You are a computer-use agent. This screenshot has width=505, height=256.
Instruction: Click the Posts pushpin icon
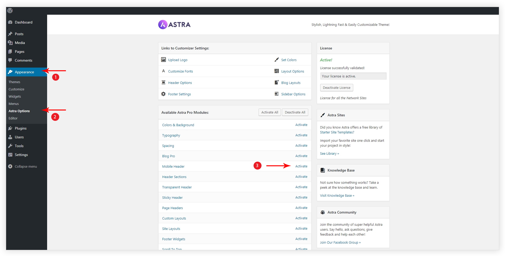tap(10, 34)
